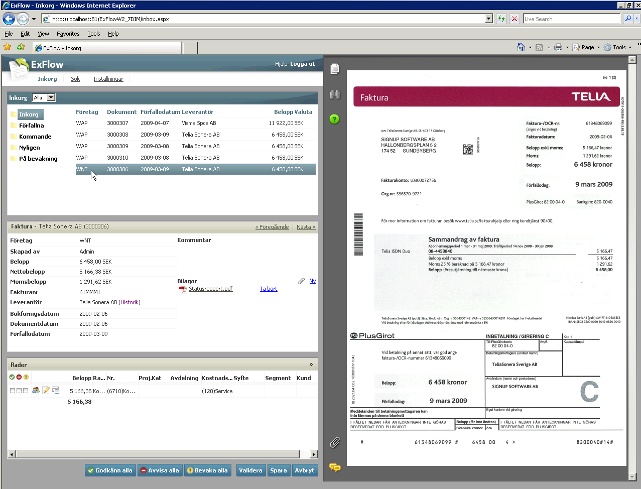The width and height of the screenshot is (641, 489).
Task: Open the document page icon in viewer sidebar
Action: click(x=335, y=68)
